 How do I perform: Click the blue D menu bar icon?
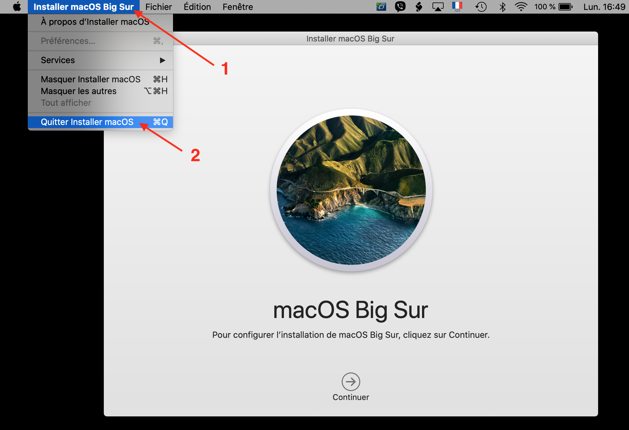381,6
